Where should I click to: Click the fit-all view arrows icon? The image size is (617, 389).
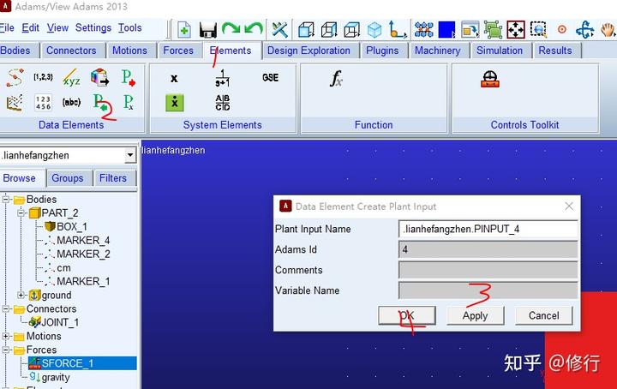[516, 30]
